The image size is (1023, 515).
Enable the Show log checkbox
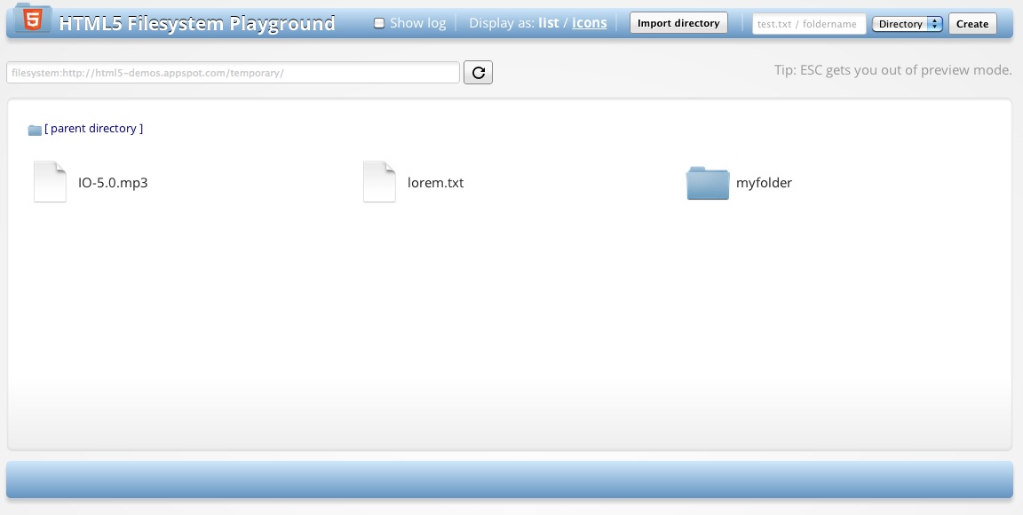point(379,23)
